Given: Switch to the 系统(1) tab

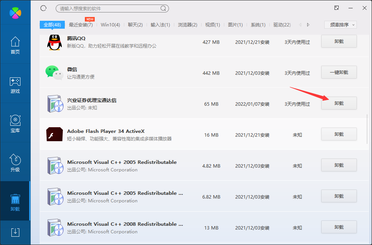Looking at the screenshot, I should pos(258,25).
